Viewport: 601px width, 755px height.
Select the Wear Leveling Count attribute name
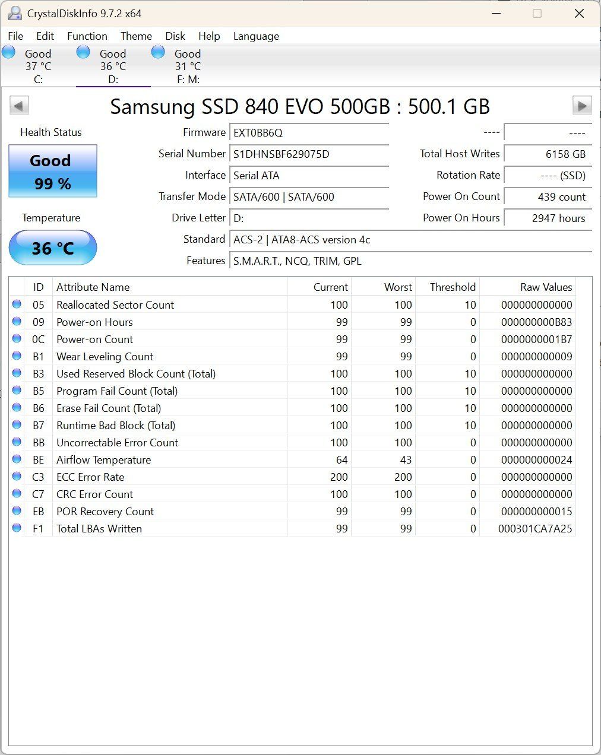pyautogui.click(x=105, y=357)
